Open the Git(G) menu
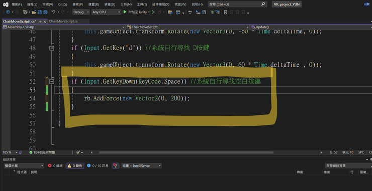The height and width of the screenshot is (191, 372). click(x=63, y=5)
